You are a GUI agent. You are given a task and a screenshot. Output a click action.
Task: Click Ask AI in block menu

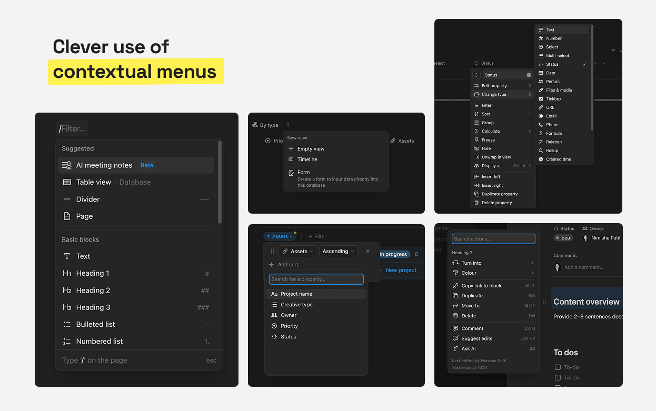click(x=493, y=348)
